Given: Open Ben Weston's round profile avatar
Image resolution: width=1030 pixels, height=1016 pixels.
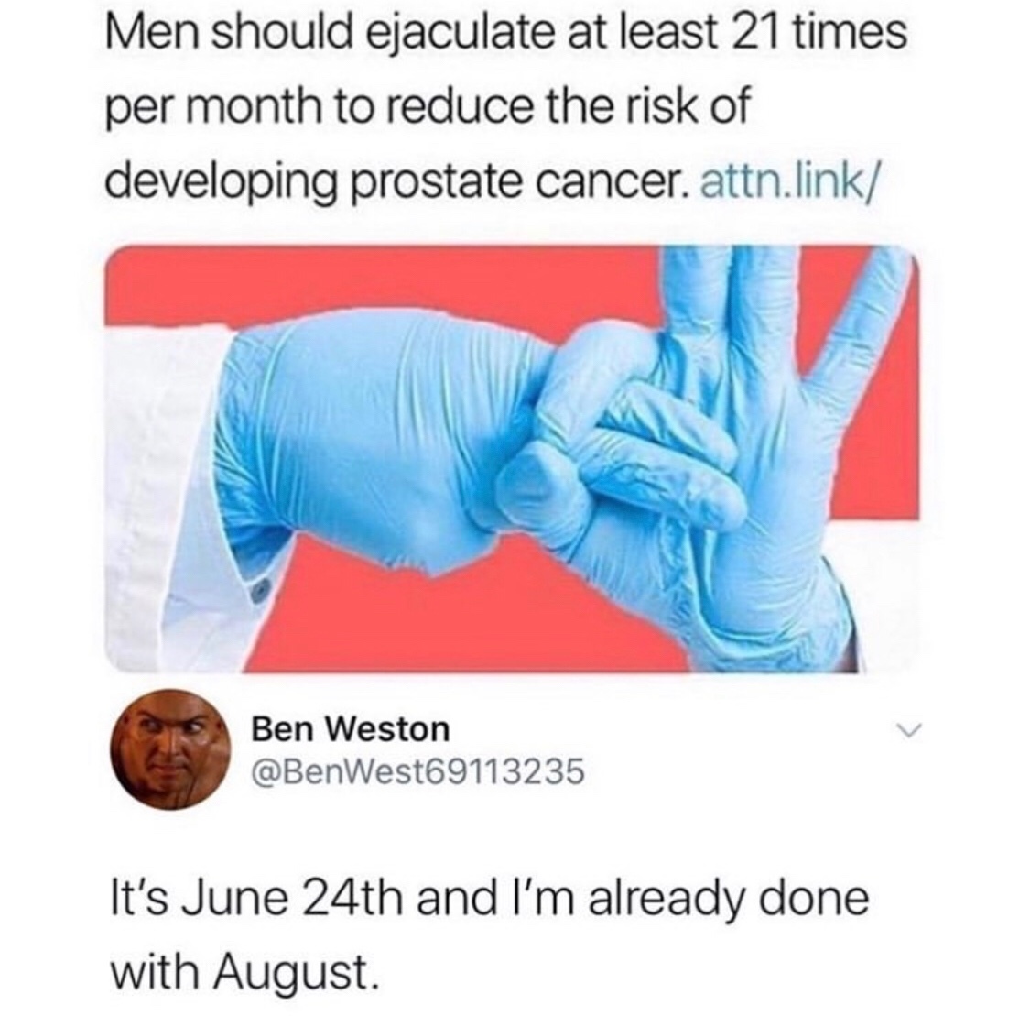Looking at the screenshot, I should (x=171, y=748).
